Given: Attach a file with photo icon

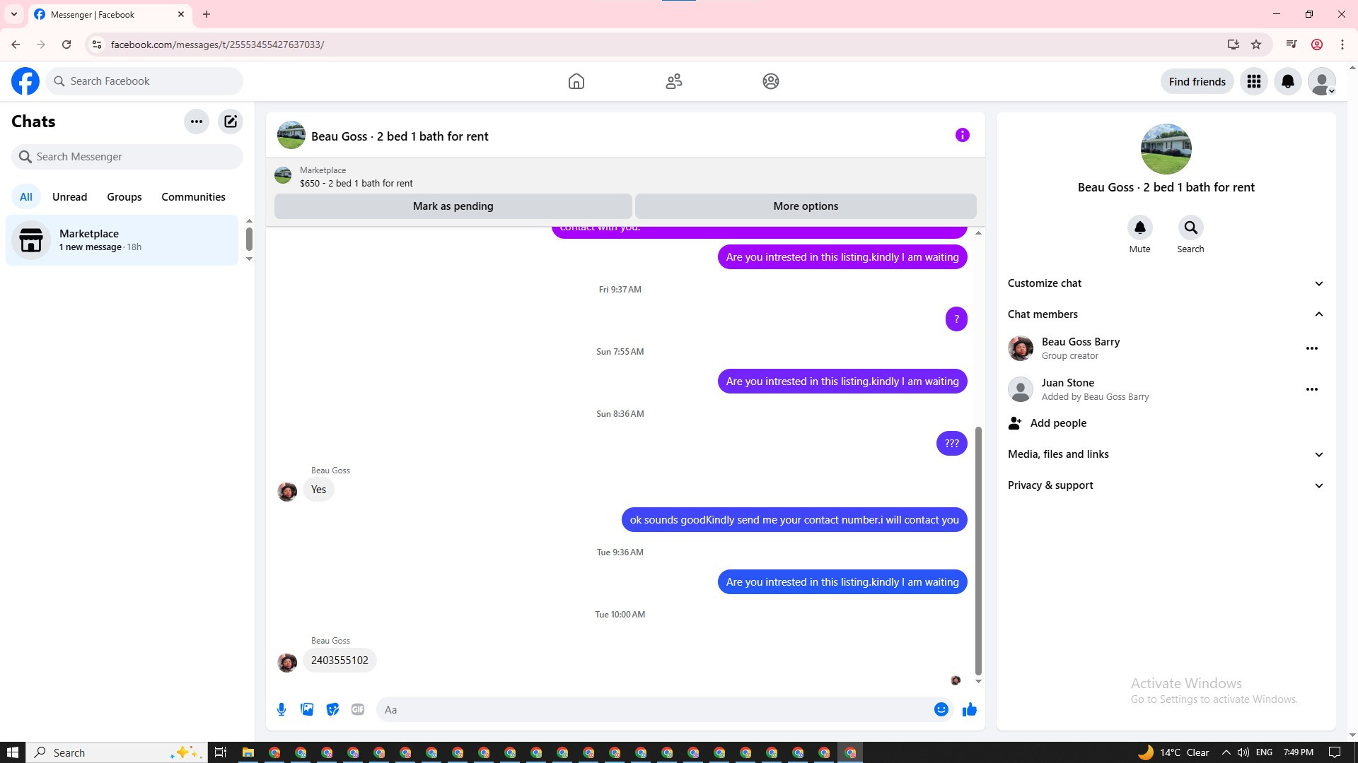Looking at the screenshot, I should pos(307,709).
